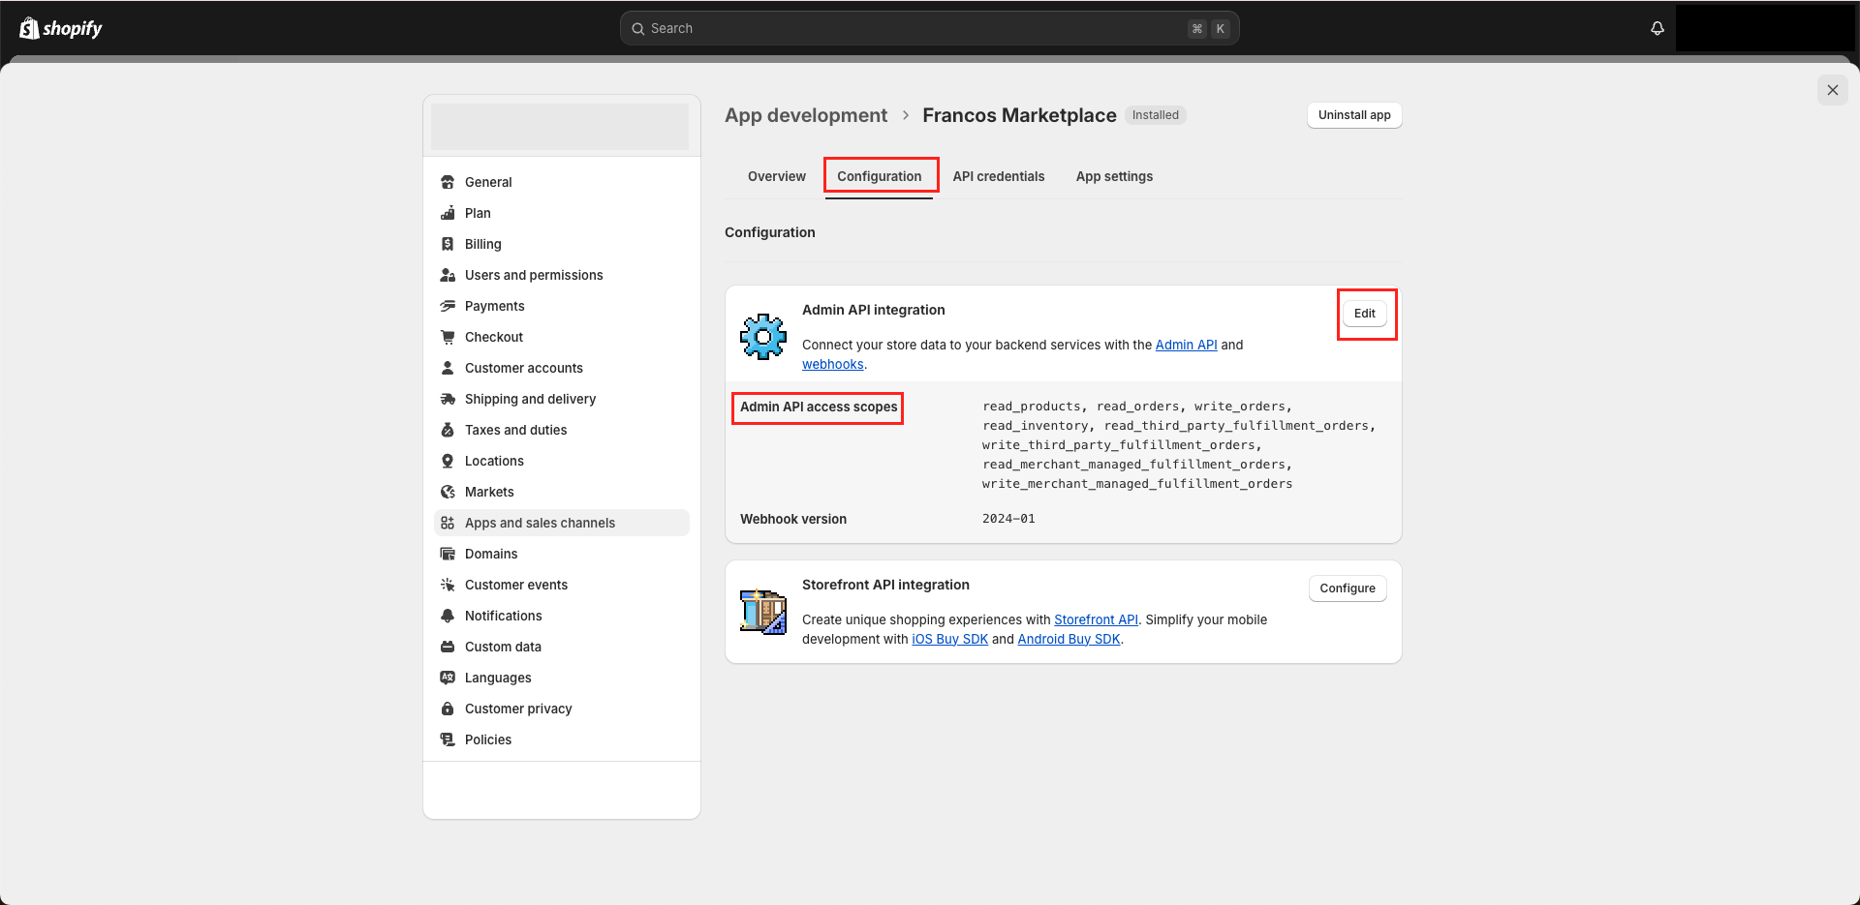The width and height of the screenshot is (1860, 905).
Task: Open Plan settings label
Action: [478, 213]
